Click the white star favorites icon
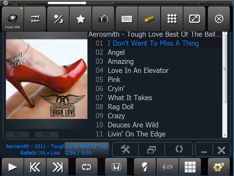This screenshot has height=176, width=234. pos(80,19)
